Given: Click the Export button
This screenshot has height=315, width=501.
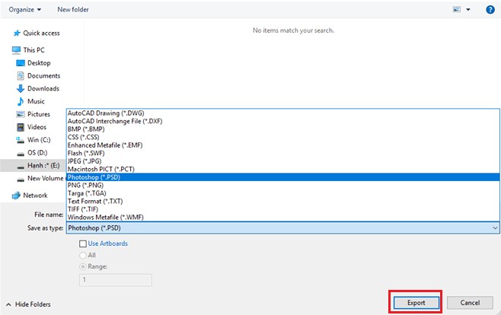Looking at the screenshot, I should 415,302.
